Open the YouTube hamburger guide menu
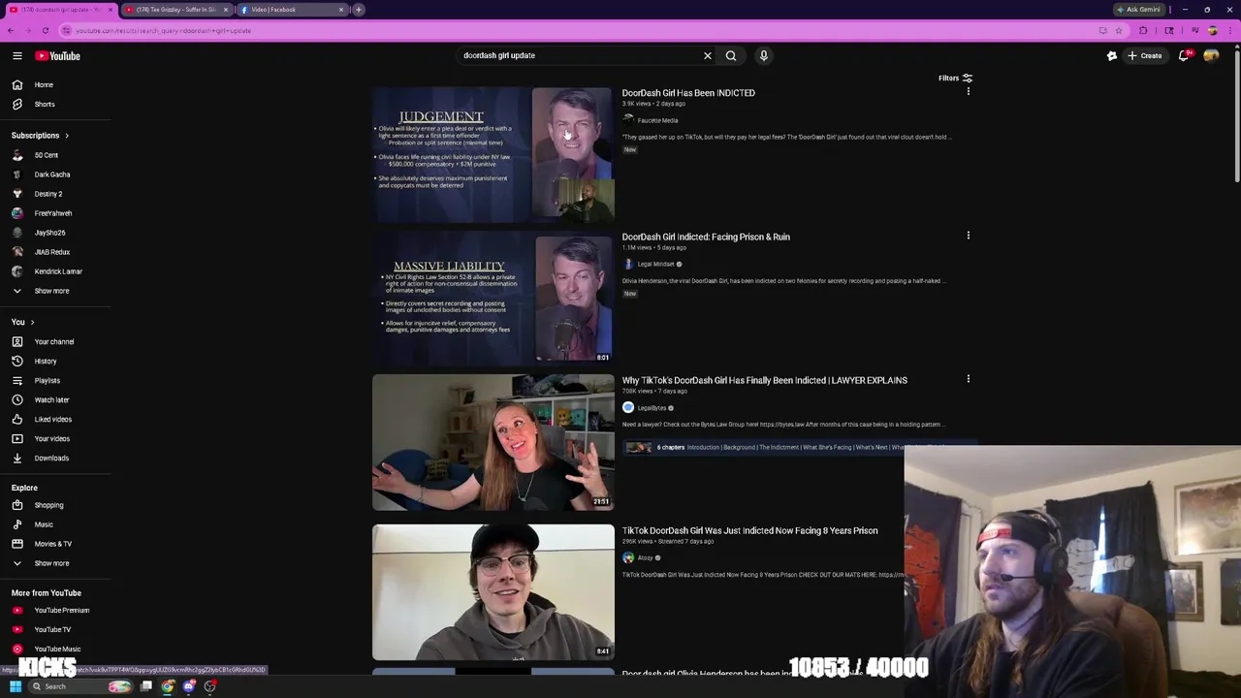The height and width of the screenshot is (698, 1241). [x=16, y=56]
